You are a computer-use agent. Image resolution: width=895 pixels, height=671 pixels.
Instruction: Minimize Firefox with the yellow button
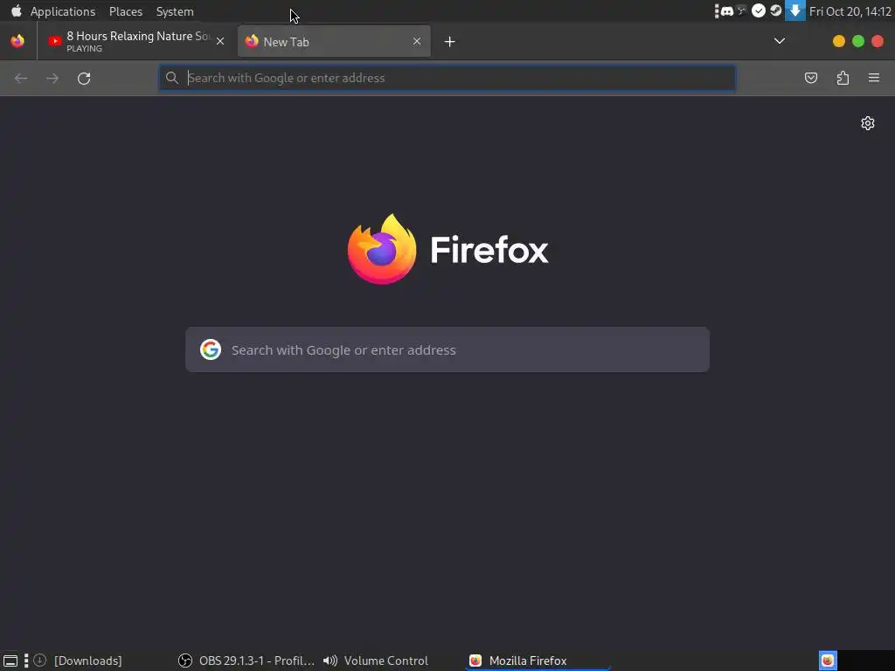(838, 41)
